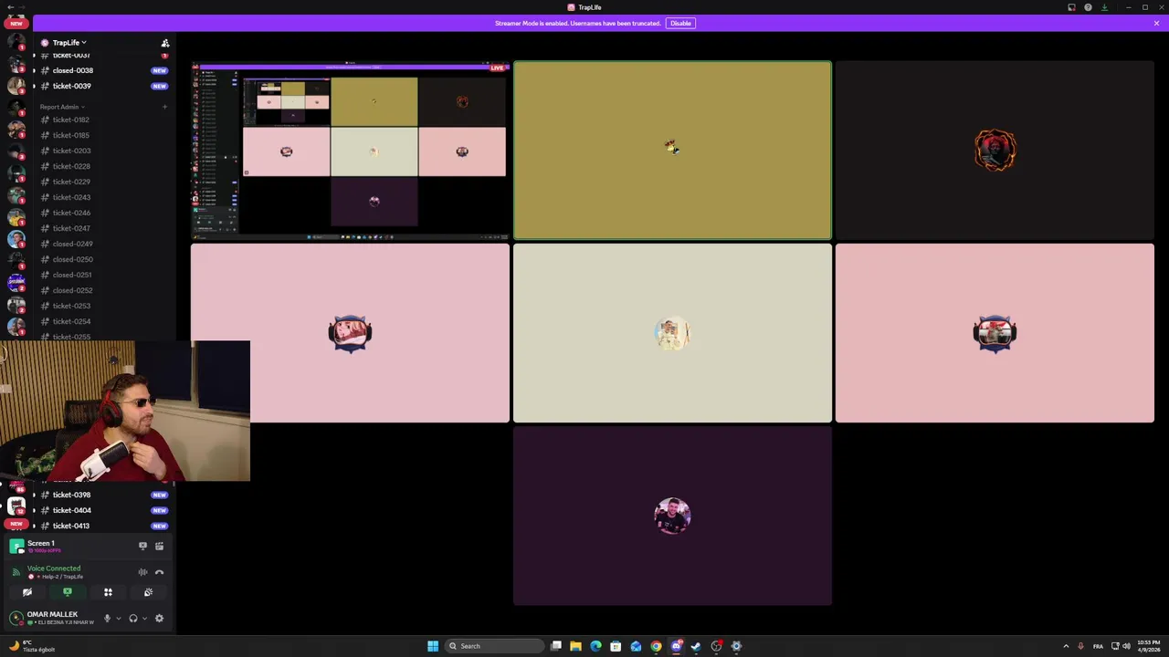Viewport: 1169px width, 657px height.
Task: Collapse the Report Admin category
Action: (x=62, y=107)
